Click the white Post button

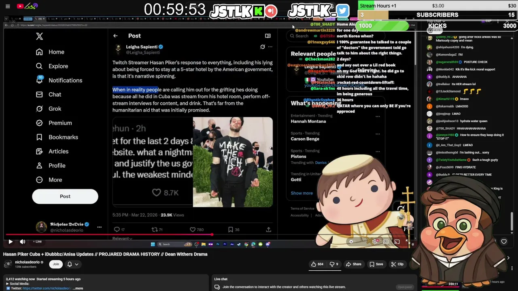[x=65, y=196]
